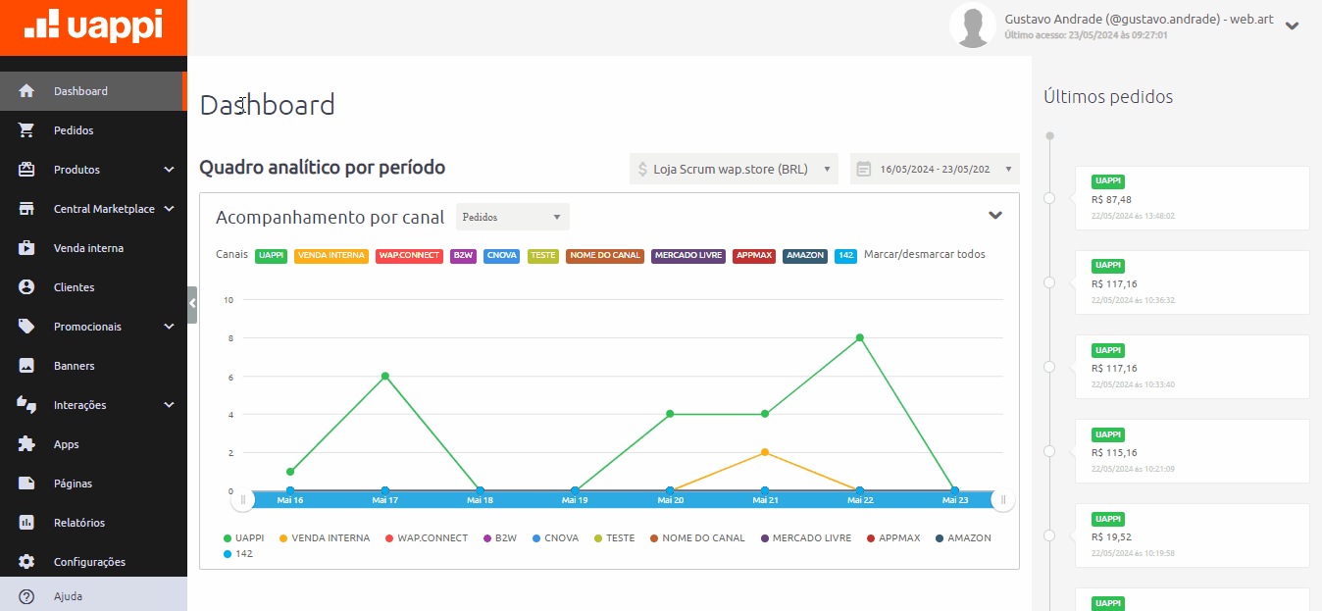The height and width of the screenshot is (611, 1322).
Task: Expand the Interações submenu chevron
Action: point(169,405)
